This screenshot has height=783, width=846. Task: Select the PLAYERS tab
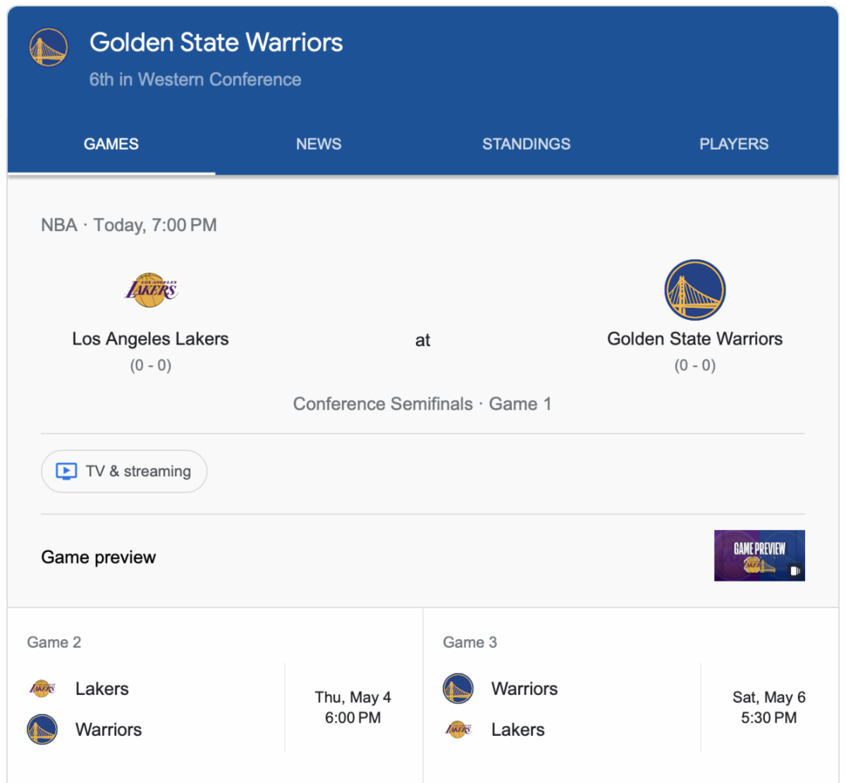coord(734,144)
